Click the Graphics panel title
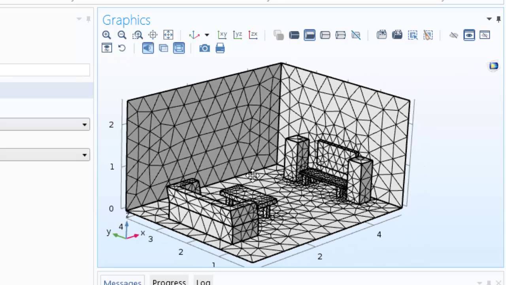This screenshot has height=285, width=506. click(126, 20)
